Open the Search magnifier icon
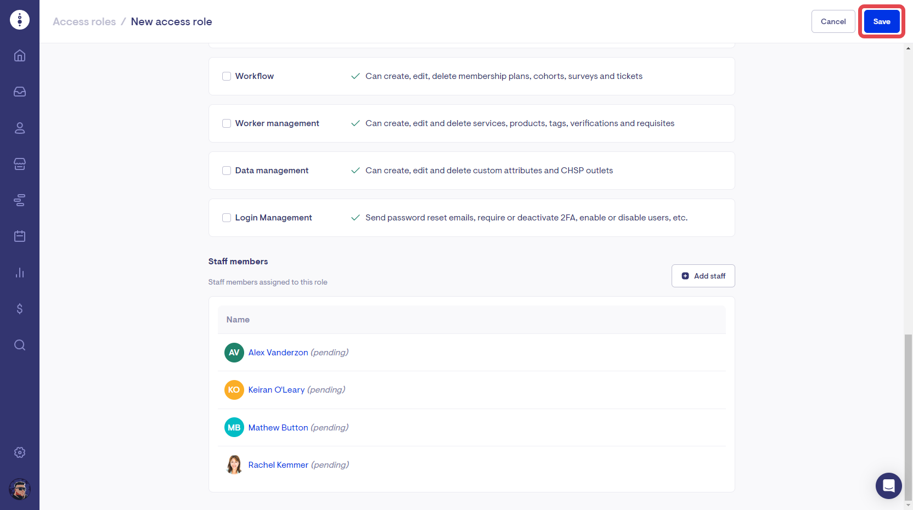913x510 pixels. pos(20,345)
